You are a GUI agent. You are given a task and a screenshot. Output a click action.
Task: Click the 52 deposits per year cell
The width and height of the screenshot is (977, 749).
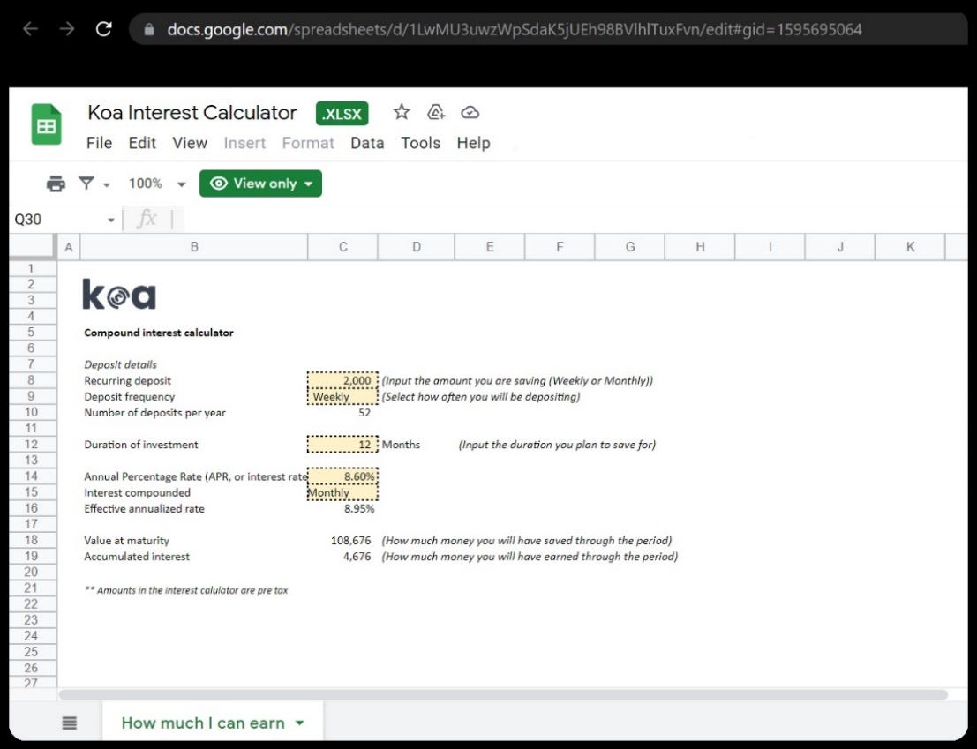tap(342, 413)
